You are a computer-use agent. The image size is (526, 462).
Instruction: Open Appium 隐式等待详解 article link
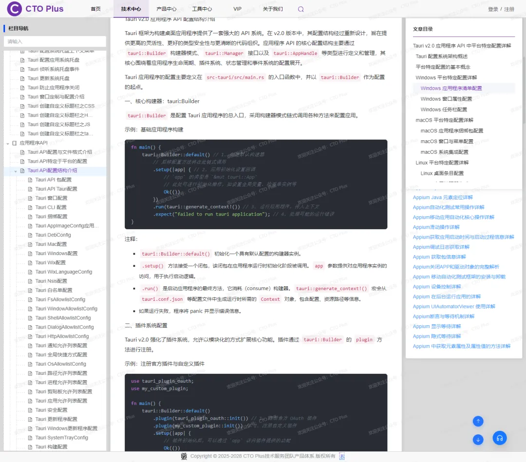coord(437,336)
